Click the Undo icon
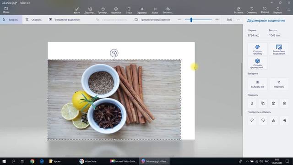The height and width of the screenshot is (165, 293). [252, 11]
